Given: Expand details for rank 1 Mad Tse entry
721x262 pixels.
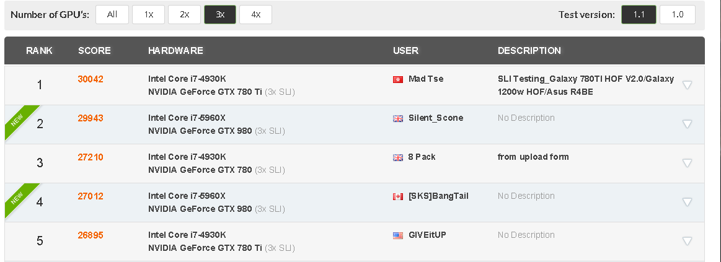Looking at the screenshot, I should [x=687, y=85].
